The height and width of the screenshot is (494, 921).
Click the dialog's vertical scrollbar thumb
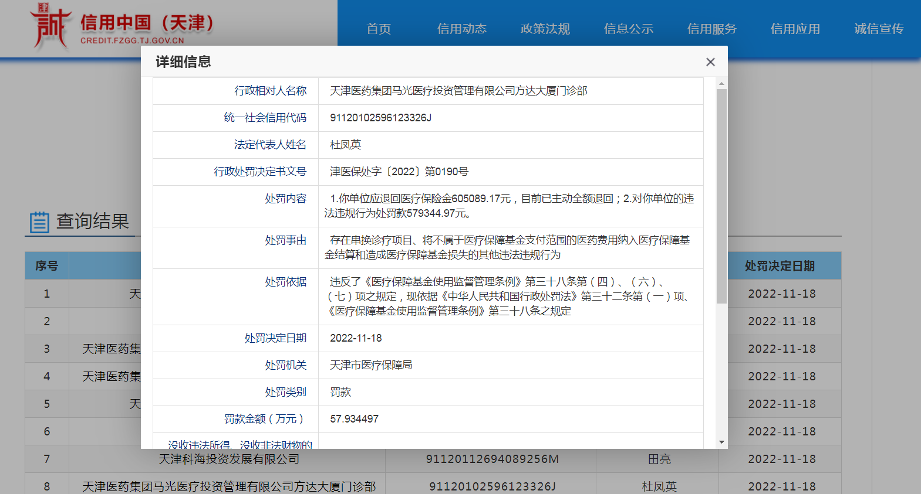tap(721, 196)
